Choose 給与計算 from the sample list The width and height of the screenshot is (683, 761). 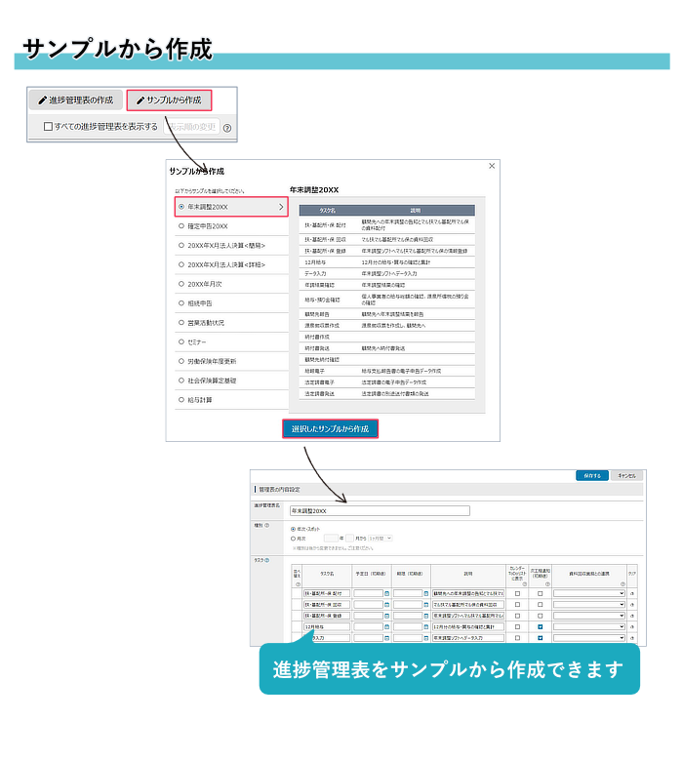coord(181,399)
